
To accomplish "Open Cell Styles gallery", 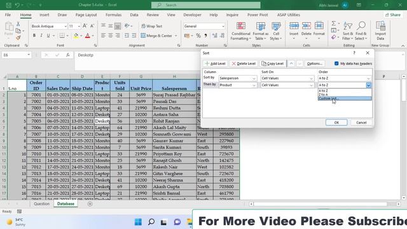I will (x=276, y=31).
